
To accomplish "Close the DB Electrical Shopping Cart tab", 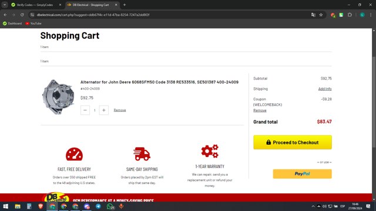I will click(x=116, y=5).
